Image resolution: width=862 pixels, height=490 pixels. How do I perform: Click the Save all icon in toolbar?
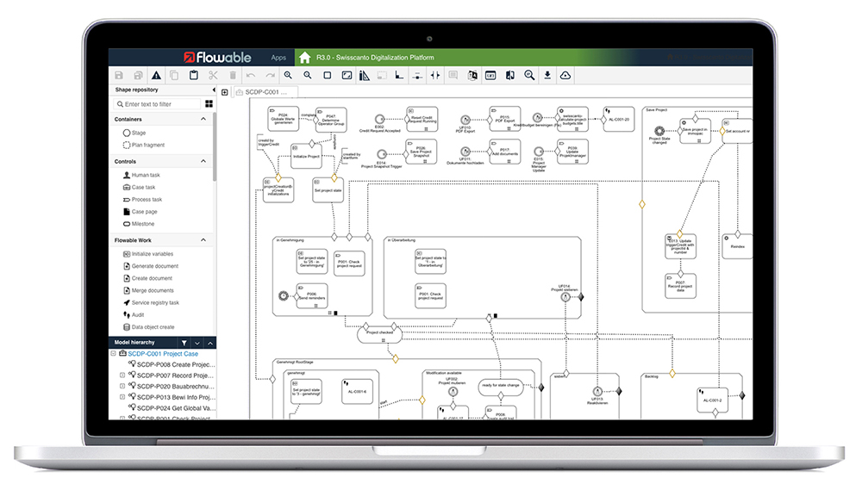coord(138,75)
